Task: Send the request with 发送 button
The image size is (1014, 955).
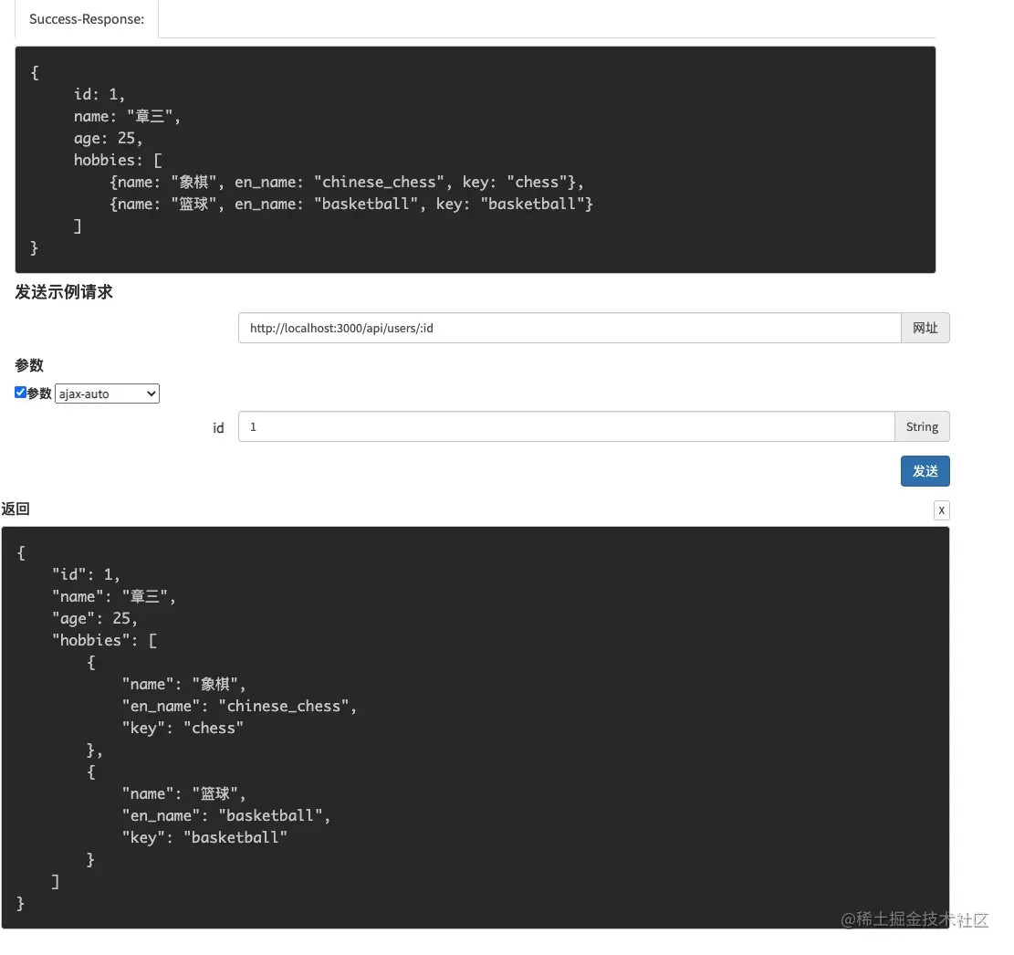Action: point(925,471)
